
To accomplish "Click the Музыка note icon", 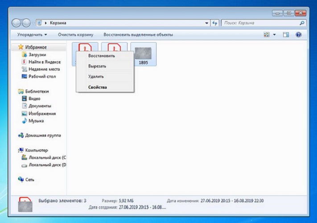I will click(x=24, y=121).
